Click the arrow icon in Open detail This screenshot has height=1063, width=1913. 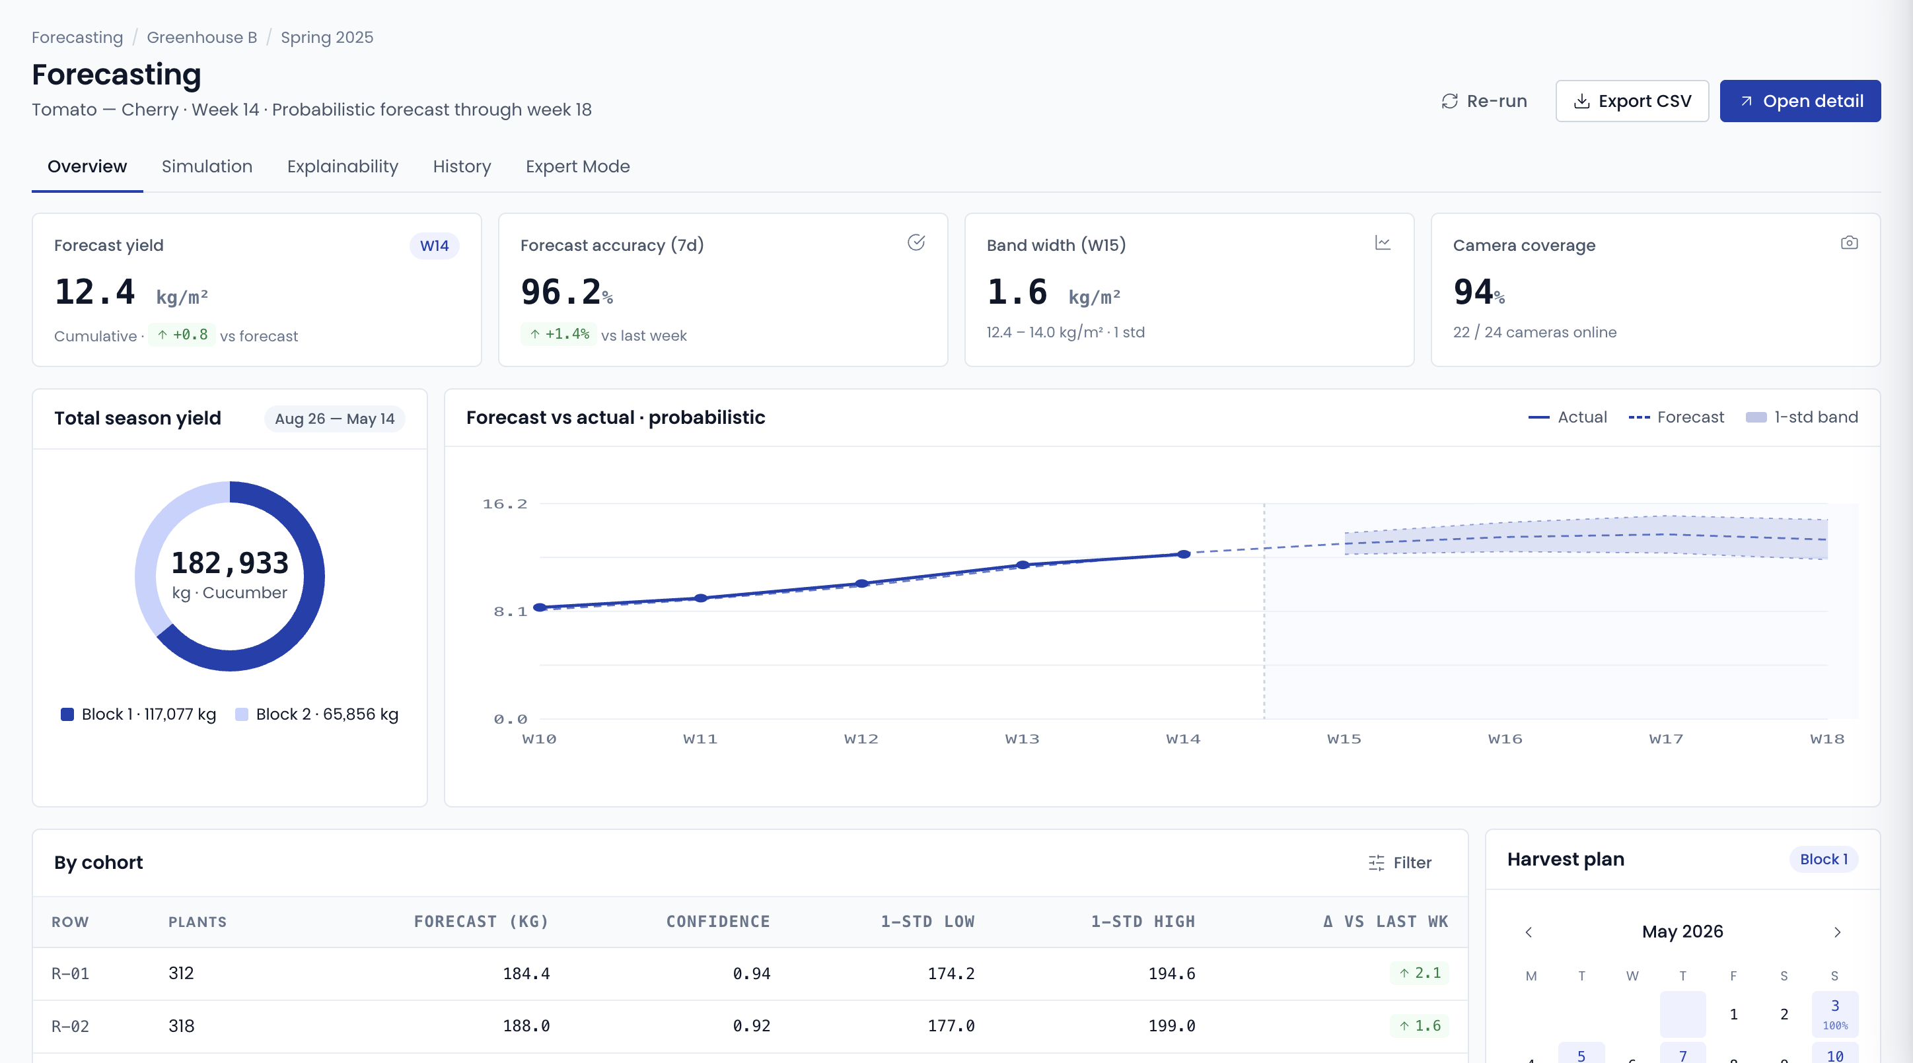[x=1747, y=101]
